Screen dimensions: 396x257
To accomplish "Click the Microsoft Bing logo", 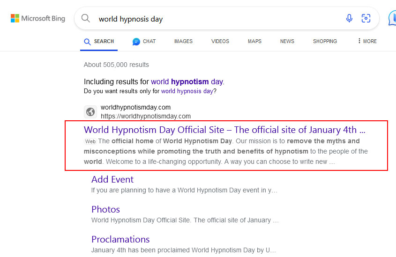I will [38, 19].
